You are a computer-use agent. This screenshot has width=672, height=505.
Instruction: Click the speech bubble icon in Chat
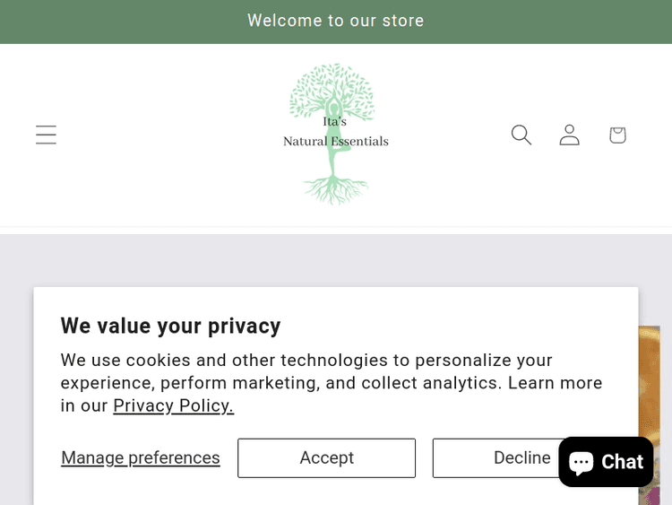point(582,462)
